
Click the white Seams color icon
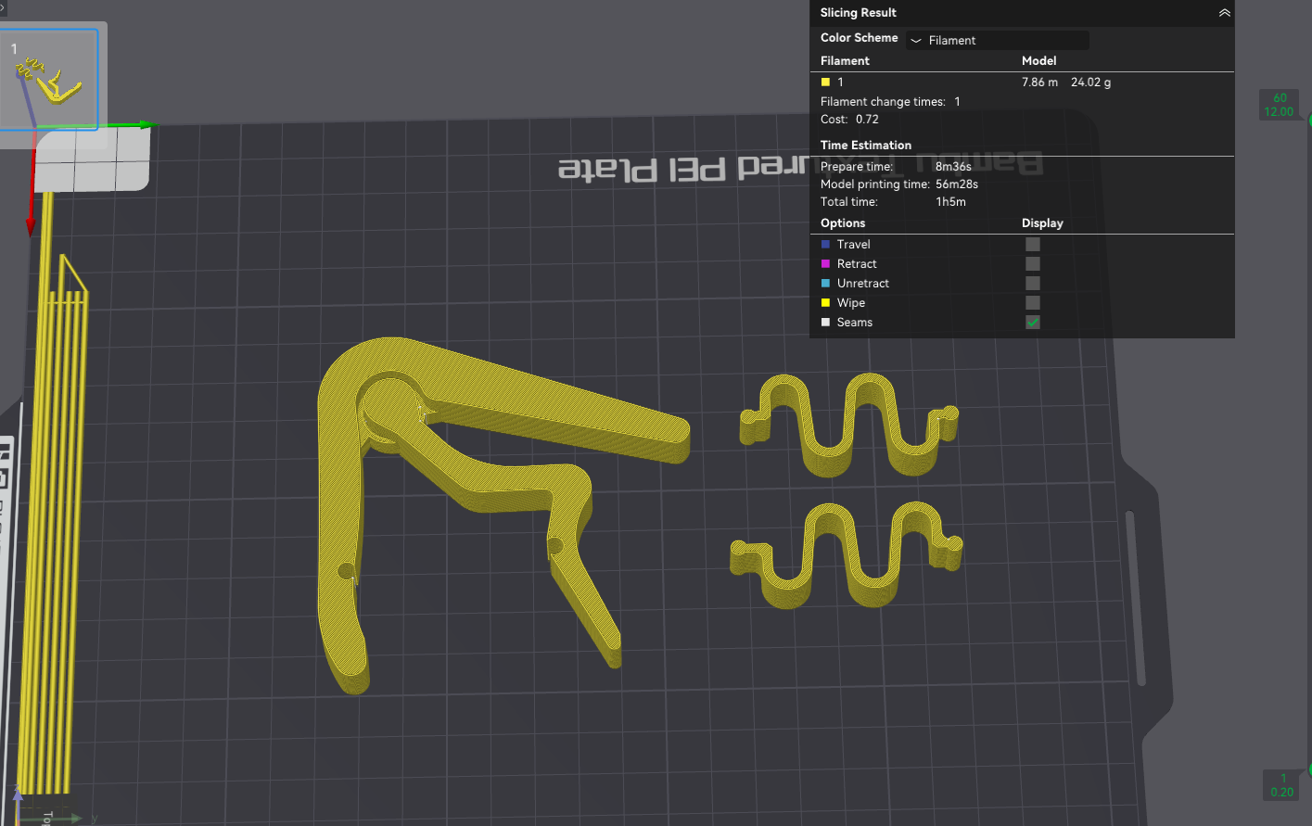825,323
